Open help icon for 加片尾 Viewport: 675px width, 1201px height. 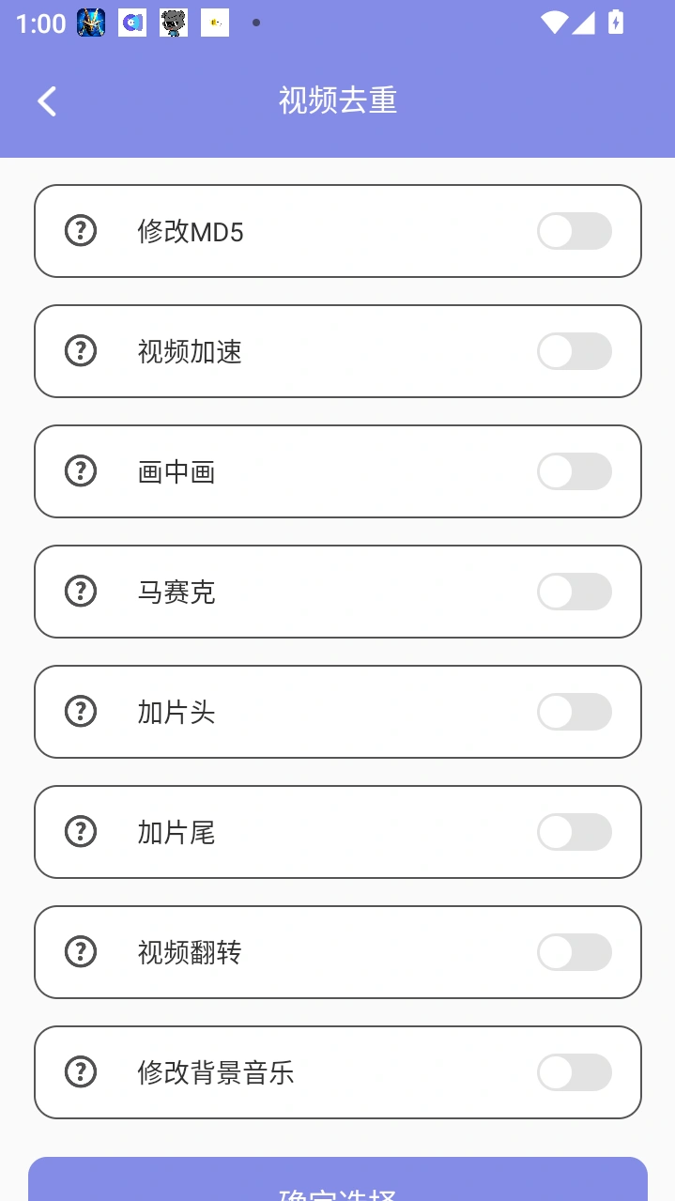tap(81, 831)
